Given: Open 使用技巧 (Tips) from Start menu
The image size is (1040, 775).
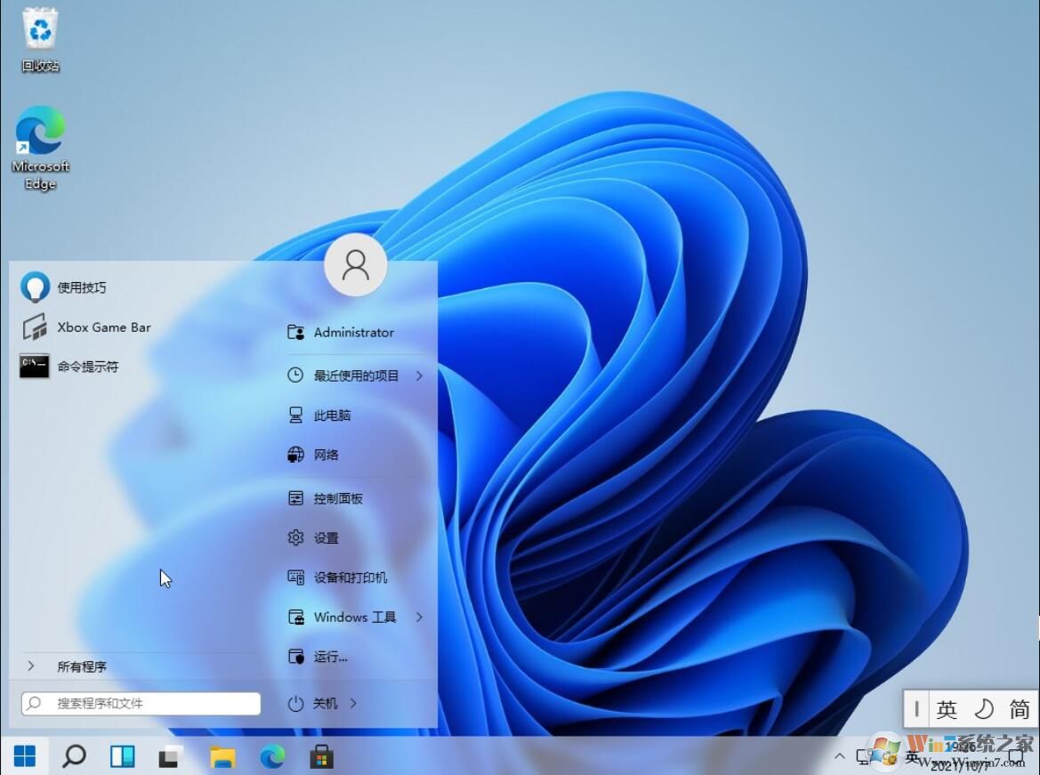Looking at the screenshot, I should coord(81,287).
